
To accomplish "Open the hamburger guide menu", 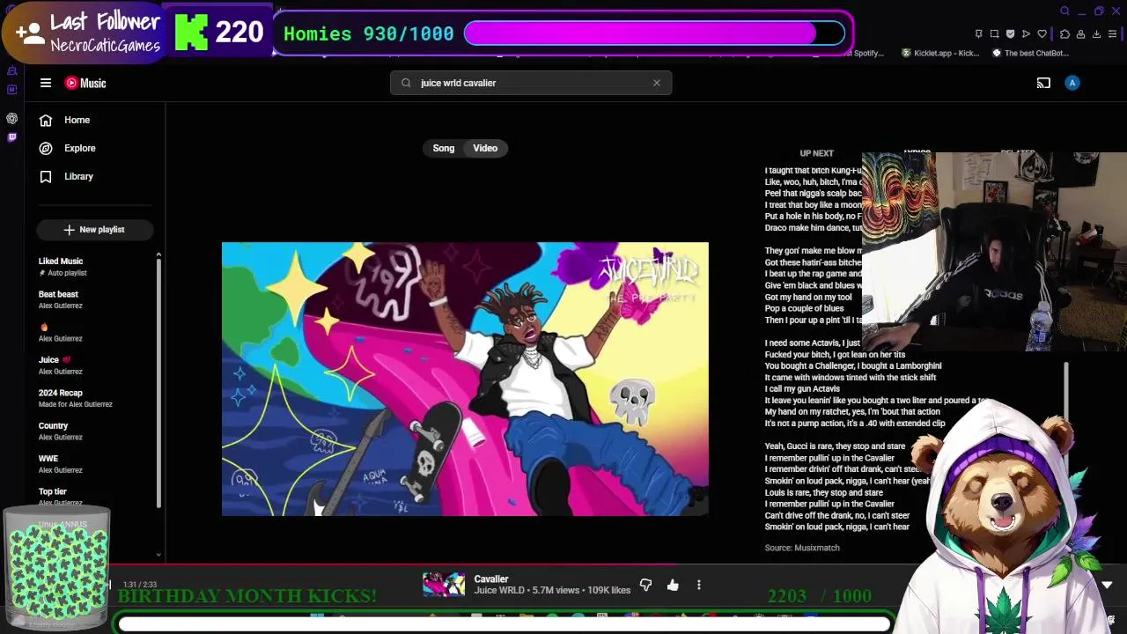I will [x=46, y=83].
